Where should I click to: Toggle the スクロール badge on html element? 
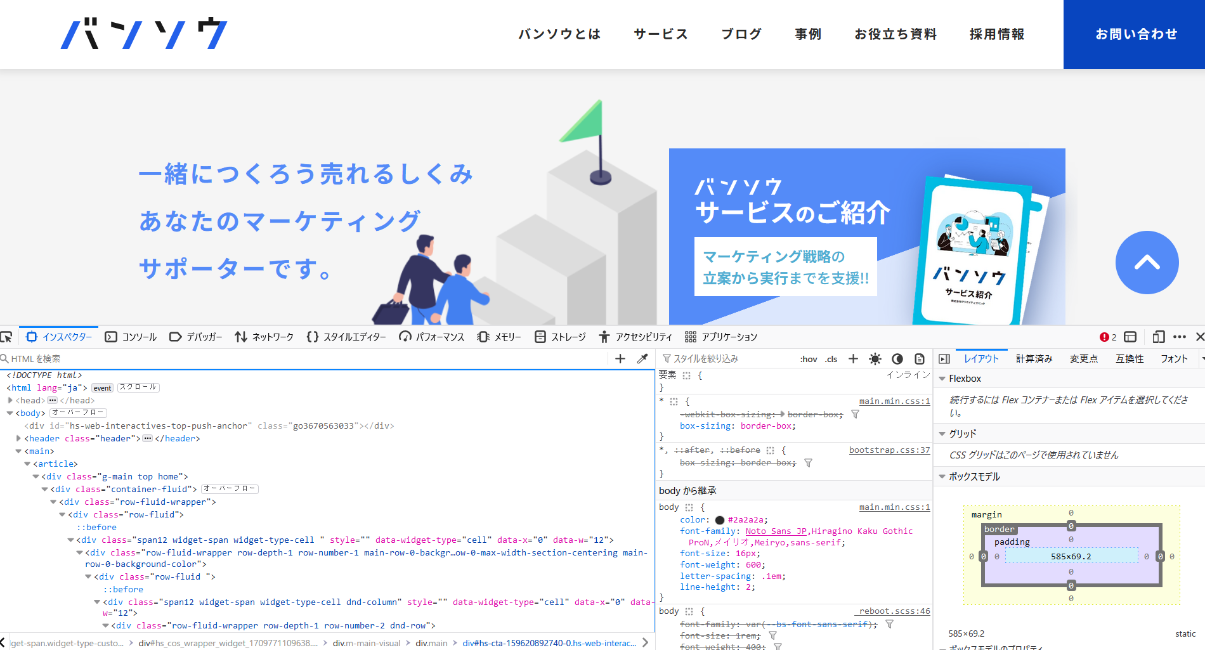[138, 387]
